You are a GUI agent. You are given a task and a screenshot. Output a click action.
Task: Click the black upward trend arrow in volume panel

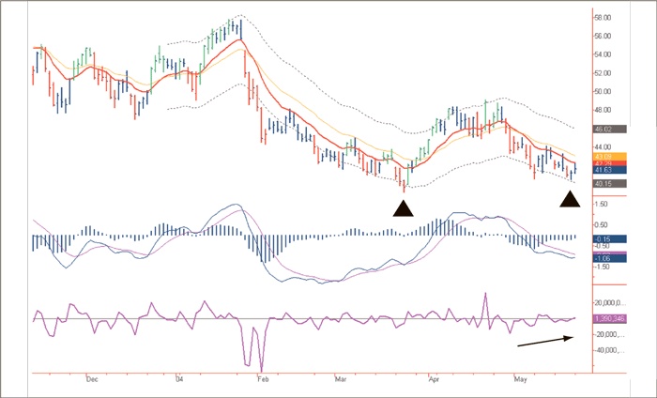[544, 341]
